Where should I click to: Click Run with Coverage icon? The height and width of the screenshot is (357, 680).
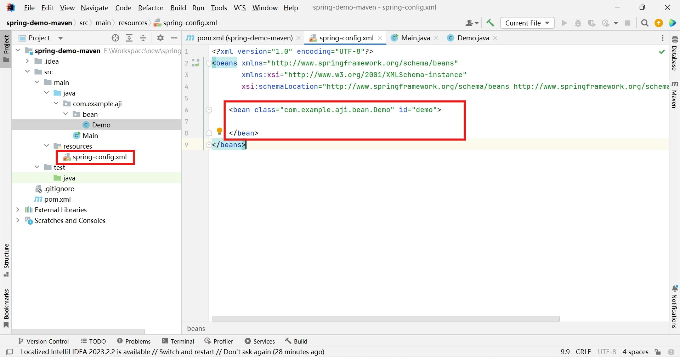(x=591, y=23)
